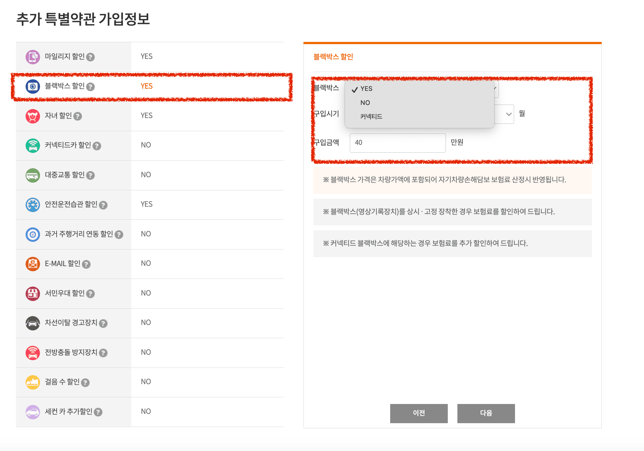Viewport: 644px width, 451px height.
Task: Choose 커넥티드 in the 블랙박스 dropdown list
Action: 371,116
